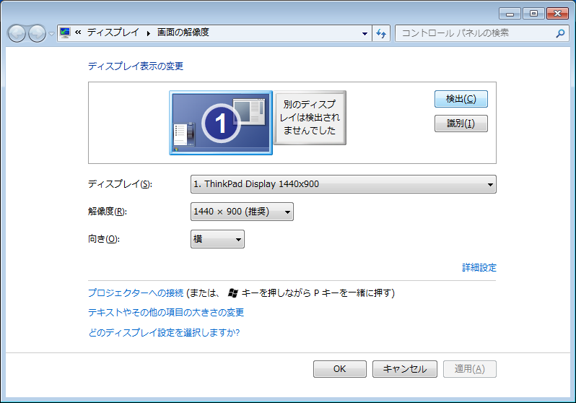Click the magnifier icon in search box

tap(560, 33)
